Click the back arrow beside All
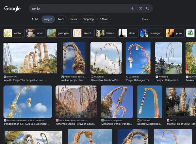 pos(32,19)
